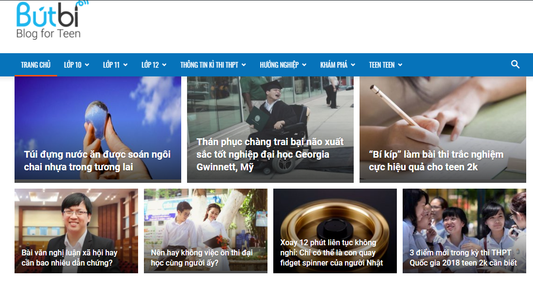Open the THÔNG TIN KÌ THI THPT menu
Image resolution: width=533 pixels, height=281 pixels.
213,65
